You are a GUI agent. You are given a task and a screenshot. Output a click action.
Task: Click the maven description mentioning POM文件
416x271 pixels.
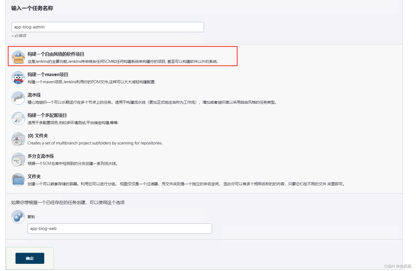tap(92, 82)
